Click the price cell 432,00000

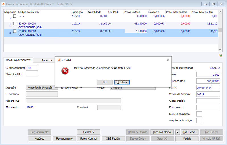tap(140, 24)
